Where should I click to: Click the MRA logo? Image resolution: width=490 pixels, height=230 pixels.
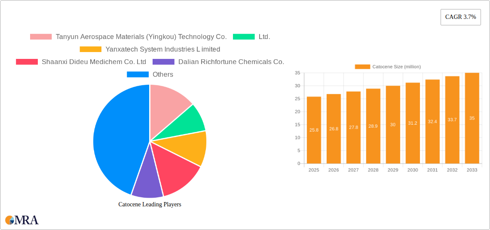pyautogui.click(x=22, y=220)
